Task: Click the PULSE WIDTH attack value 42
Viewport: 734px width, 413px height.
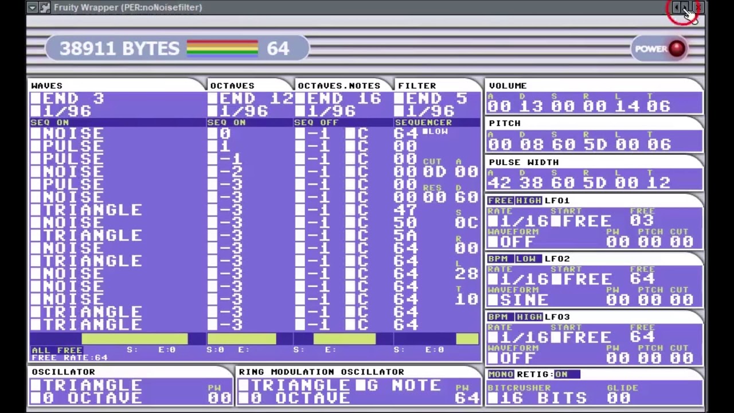Action: (x=498, y=183)
